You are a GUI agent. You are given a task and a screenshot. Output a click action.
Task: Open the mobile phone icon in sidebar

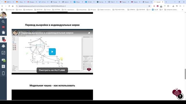click(3, 73)
